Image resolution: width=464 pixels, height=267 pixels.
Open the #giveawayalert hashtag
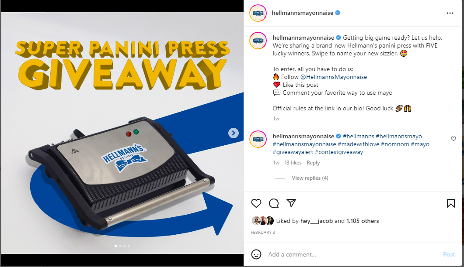point(293,152)
